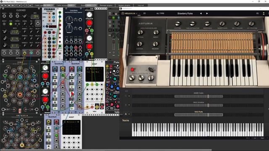The image size is (269, 151).
Task: Click the Host module display in middle row
Action: coord(95,74)
